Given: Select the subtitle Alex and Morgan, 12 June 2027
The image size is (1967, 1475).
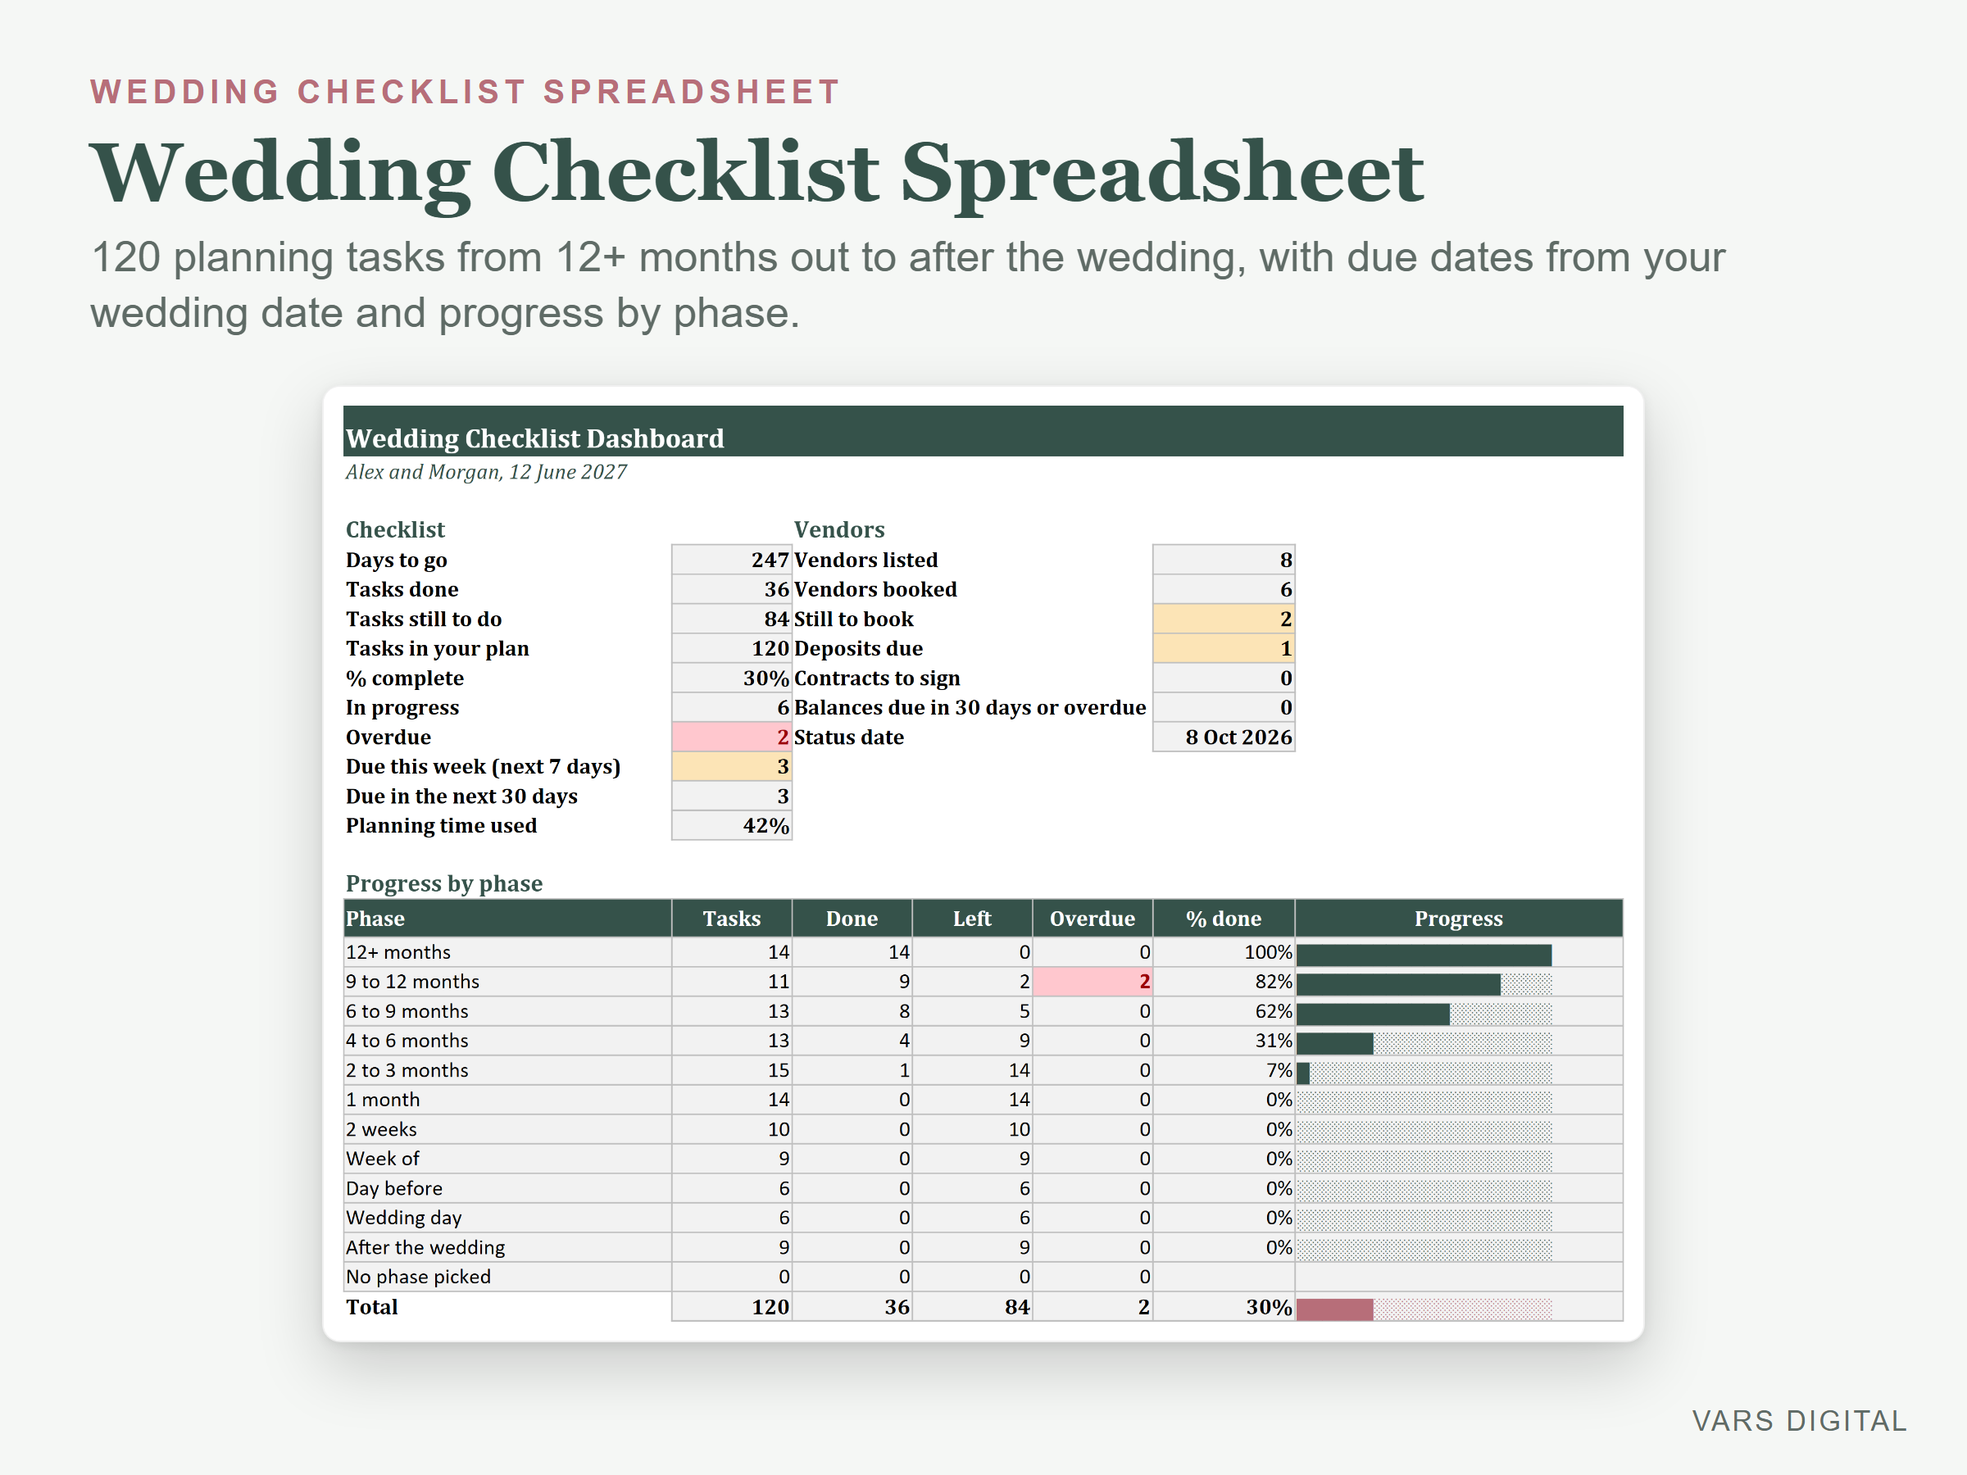Looking at the screenshot, I should [x=485, y=472].
